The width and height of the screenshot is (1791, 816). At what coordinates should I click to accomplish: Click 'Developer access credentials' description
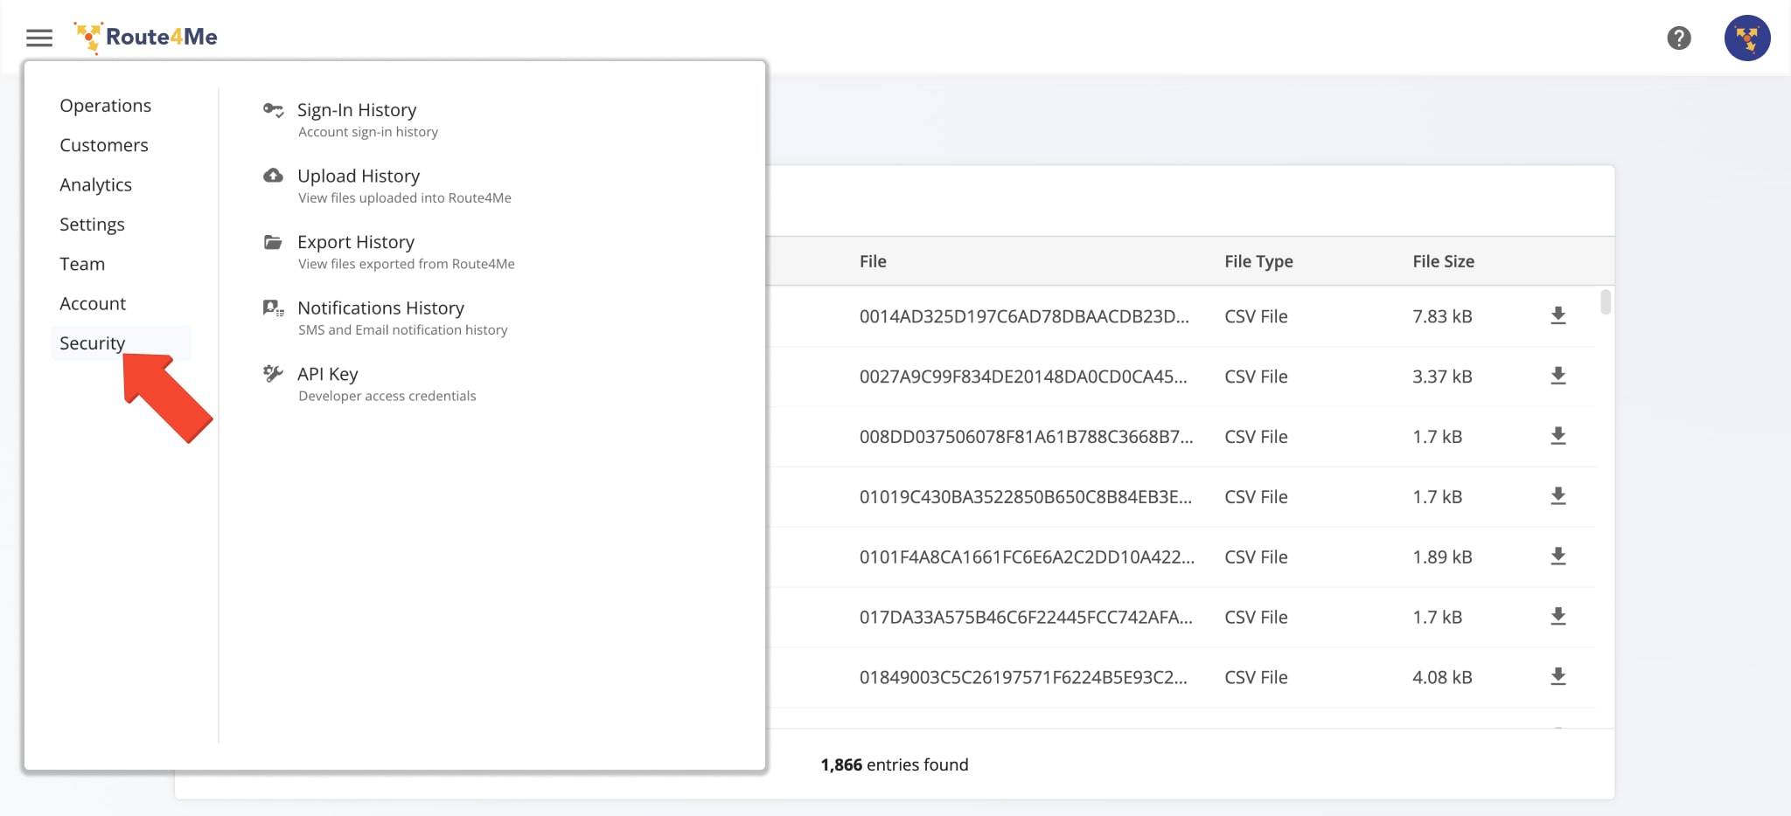pos(387,396)
